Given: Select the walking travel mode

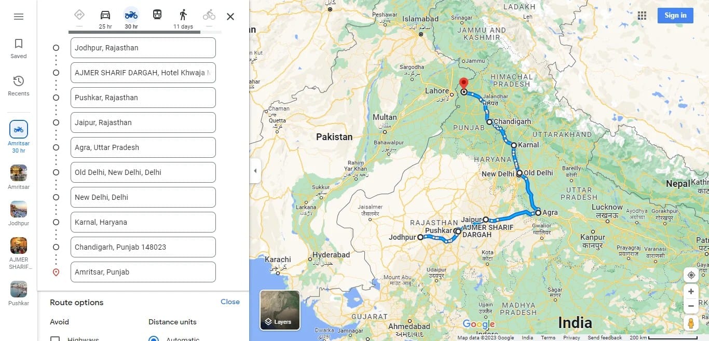Looking at the screenshot, I should (x=183, y=19).
